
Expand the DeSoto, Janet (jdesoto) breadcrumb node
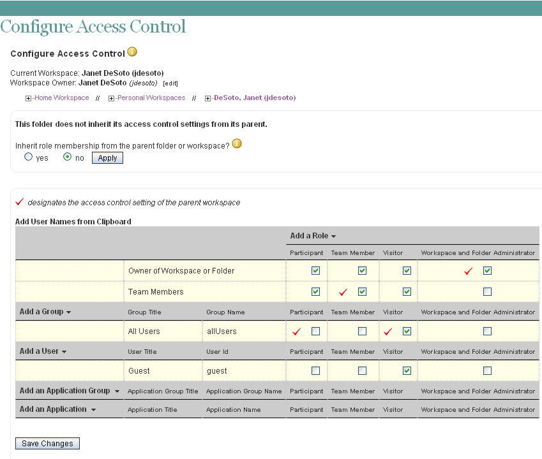pyautogui.click(x=207, y=98)
